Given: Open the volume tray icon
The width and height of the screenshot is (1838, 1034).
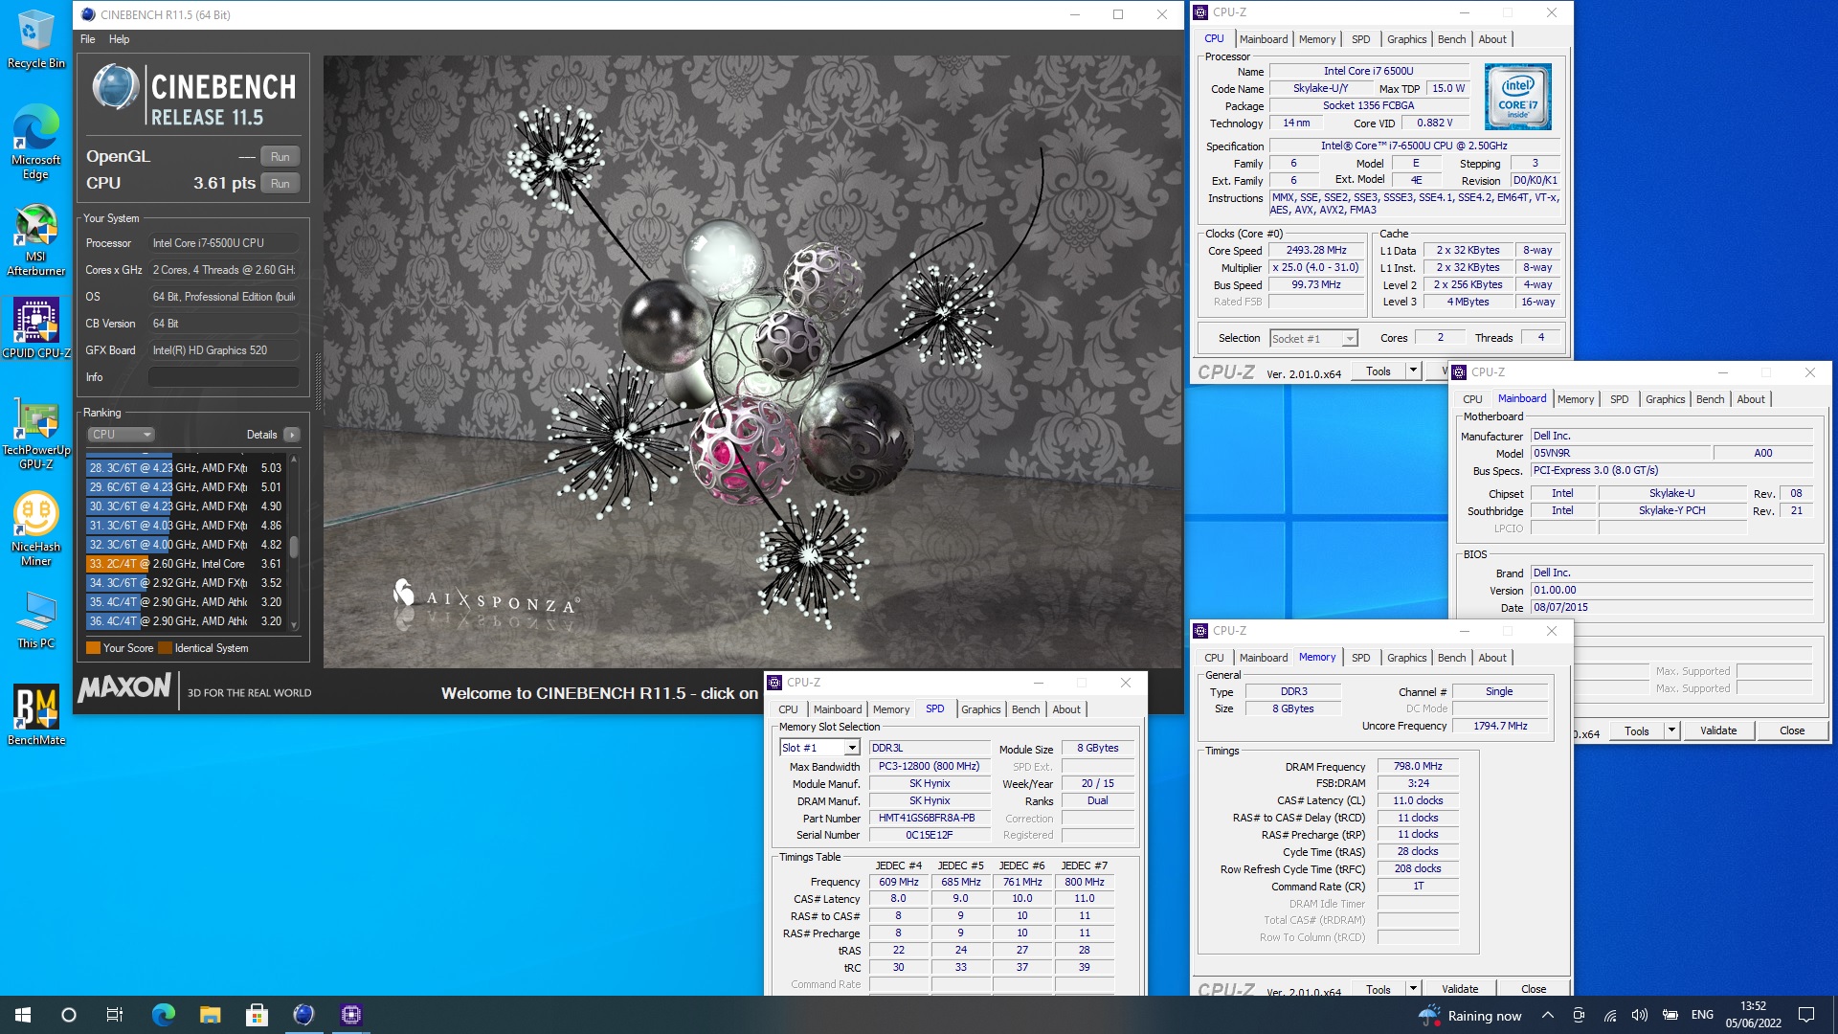Looking at the screenshot, I should (x=1640, y=1015).
